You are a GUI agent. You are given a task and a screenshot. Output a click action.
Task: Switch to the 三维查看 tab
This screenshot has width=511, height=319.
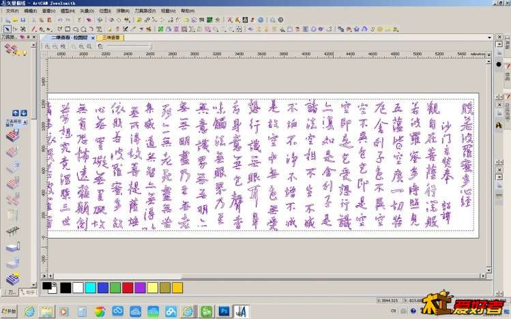(111, 37)
